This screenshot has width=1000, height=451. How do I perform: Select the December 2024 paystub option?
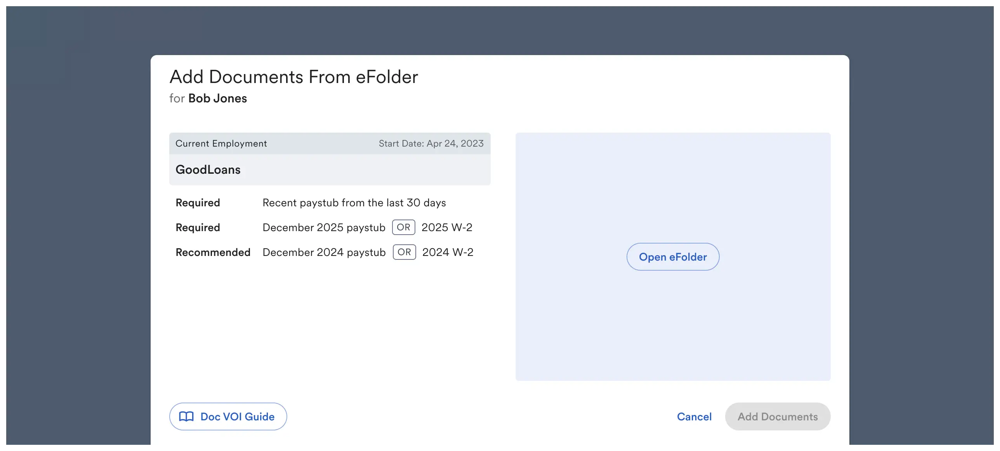324,252
